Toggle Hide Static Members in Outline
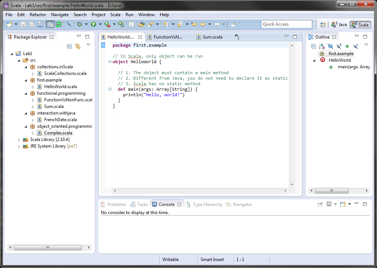 (x=339, y=46)
